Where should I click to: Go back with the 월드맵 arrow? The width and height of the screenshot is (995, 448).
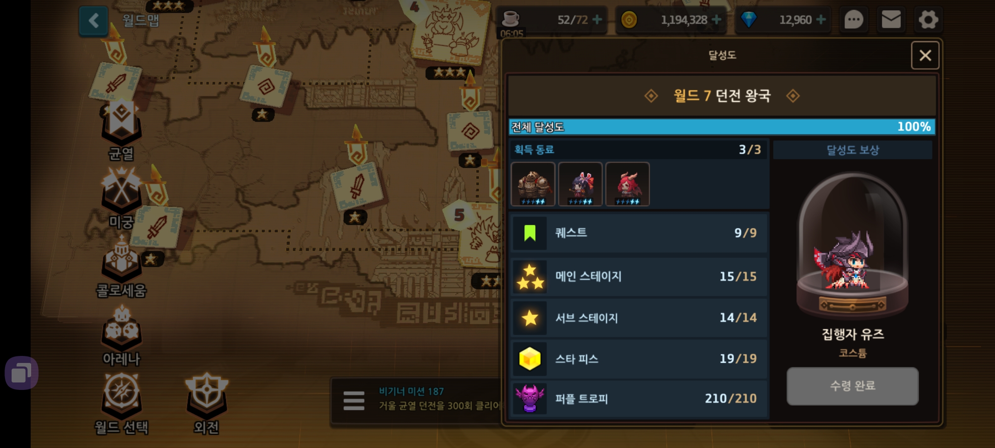click(x=94, y=20)
